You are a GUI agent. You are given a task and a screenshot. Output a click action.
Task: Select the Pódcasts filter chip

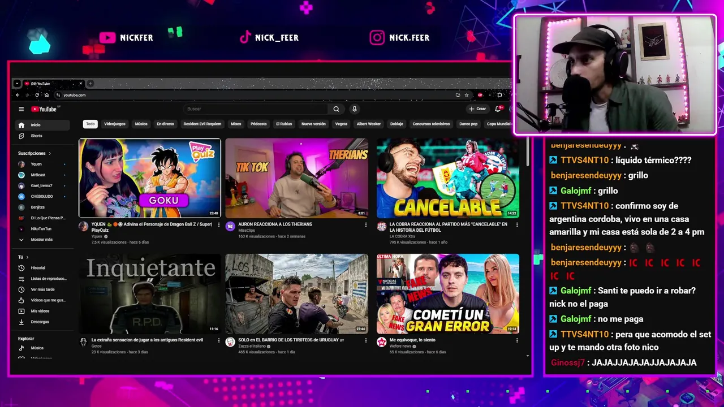[x=258, y=124]
